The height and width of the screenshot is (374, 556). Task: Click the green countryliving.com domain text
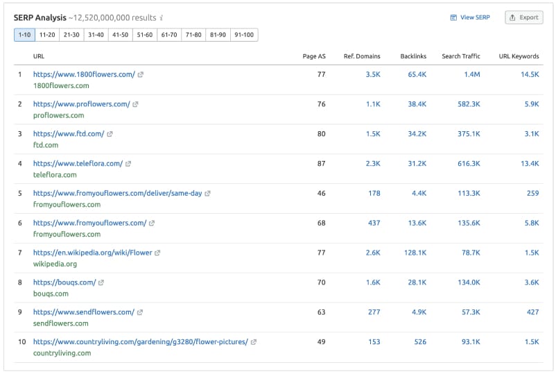pos(62,353)
